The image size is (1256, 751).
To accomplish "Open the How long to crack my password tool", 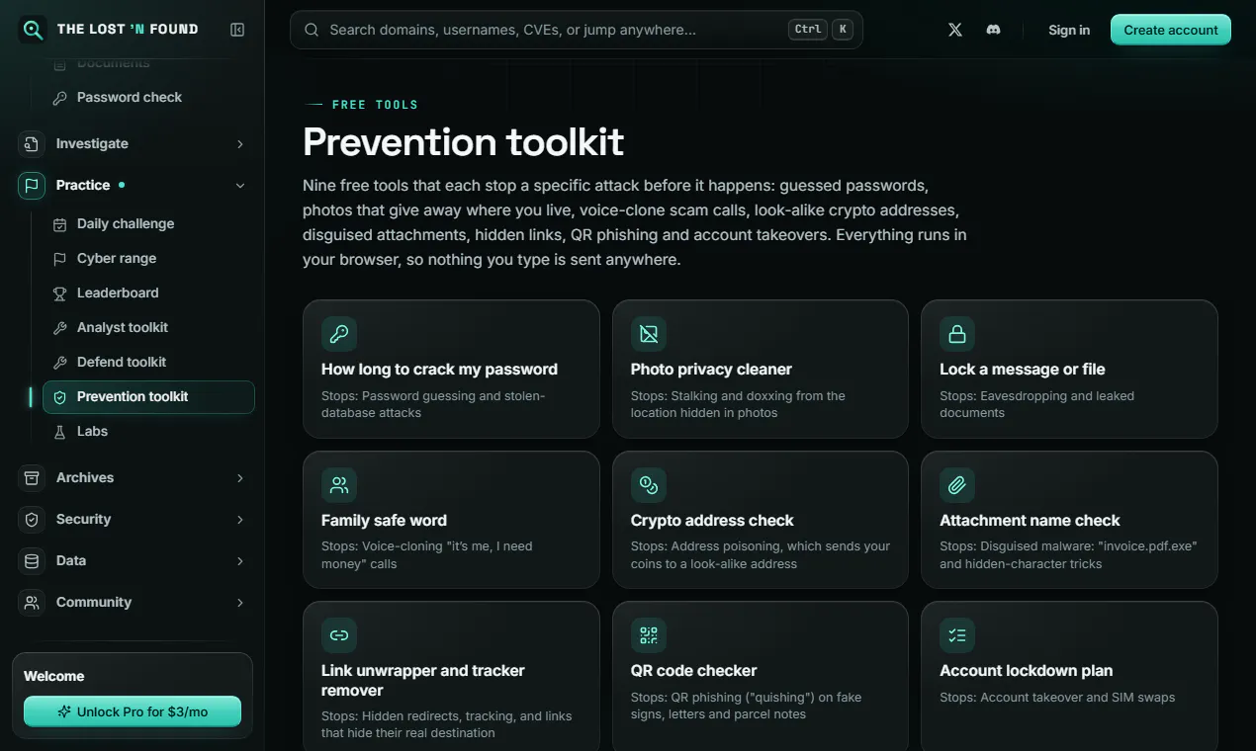I will (451, 369).
